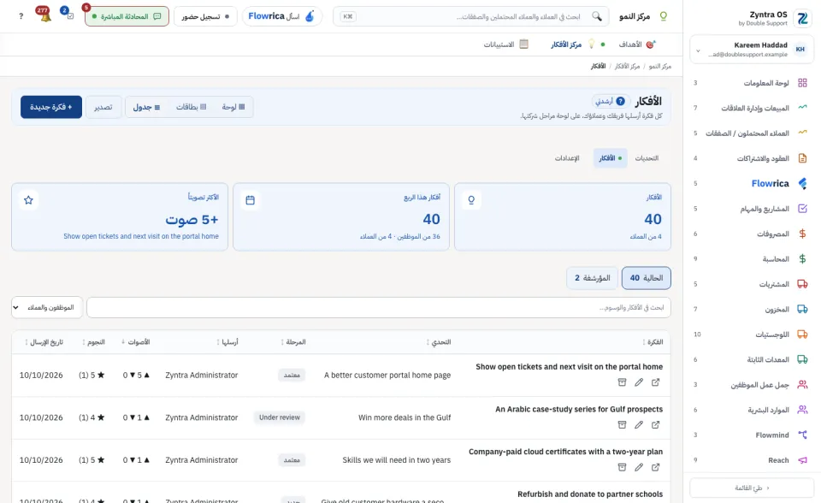This screenshot has width=821, height=503.
Task: Go to مركز النمو breadcrumb link
Action: 659,66
